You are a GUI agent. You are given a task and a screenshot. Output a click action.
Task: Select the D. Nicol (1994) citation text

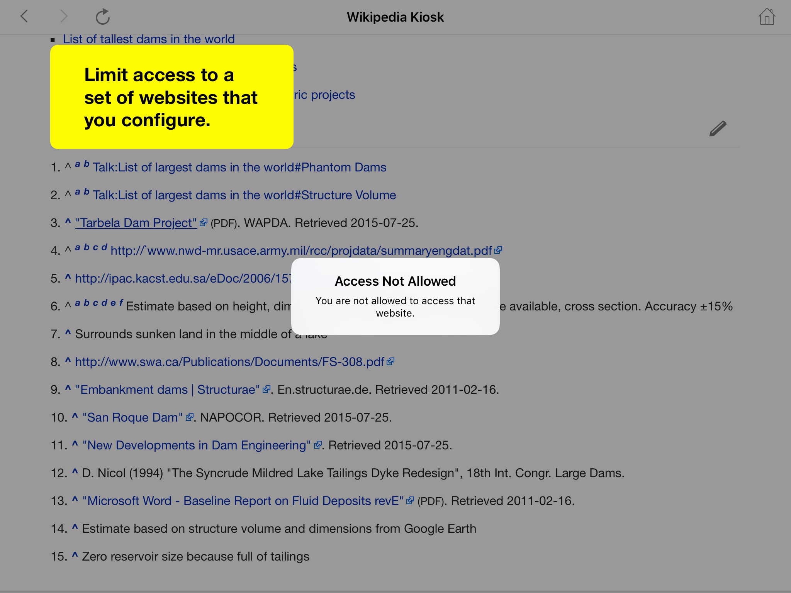(353, 473)
